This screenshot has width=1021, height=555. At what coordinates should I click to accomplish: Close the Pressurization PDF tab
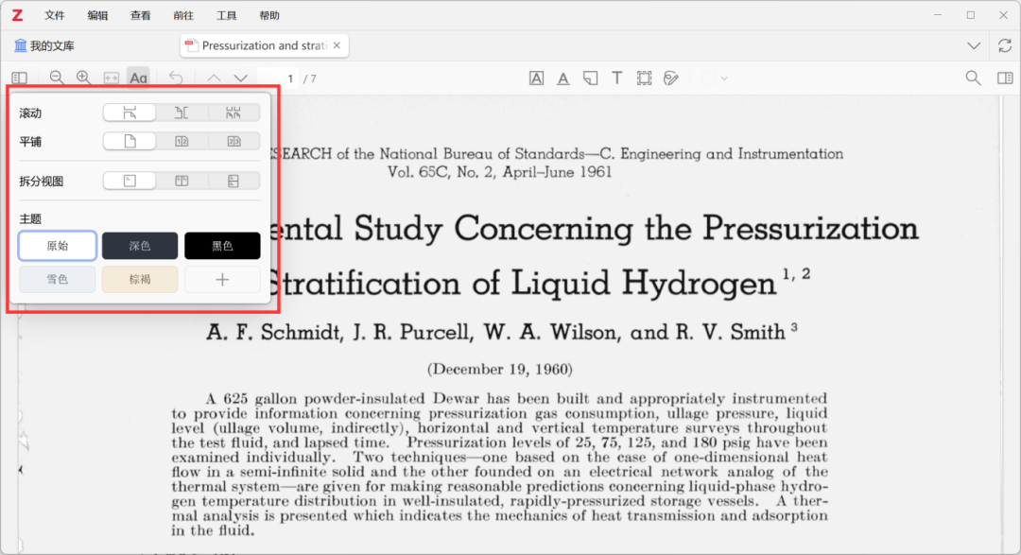[x=337, y=45]
